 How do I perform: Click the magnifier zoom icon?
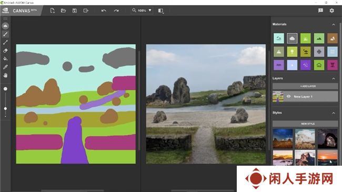click(x=134, y=10)
